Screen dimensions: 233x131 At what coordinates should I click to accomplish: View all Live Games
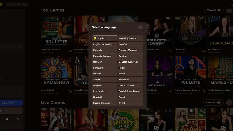point(213,102)
